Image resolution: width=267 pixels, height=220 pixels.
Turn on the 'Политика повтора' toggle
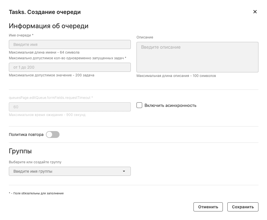[53, 134]
